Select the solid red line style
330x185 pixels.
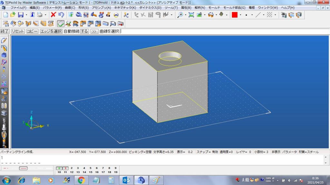pos(23,168)
